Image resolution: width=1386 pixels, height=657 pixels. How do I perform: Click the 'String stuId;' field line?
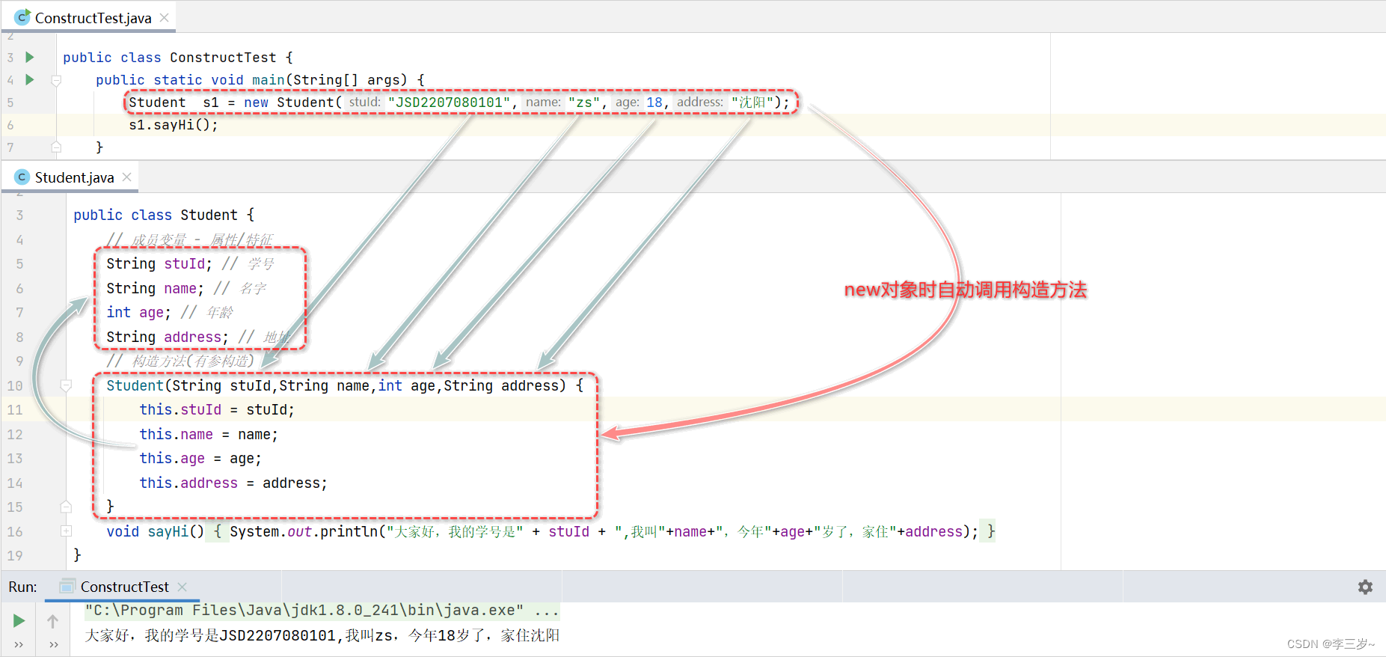pos(159,264)
